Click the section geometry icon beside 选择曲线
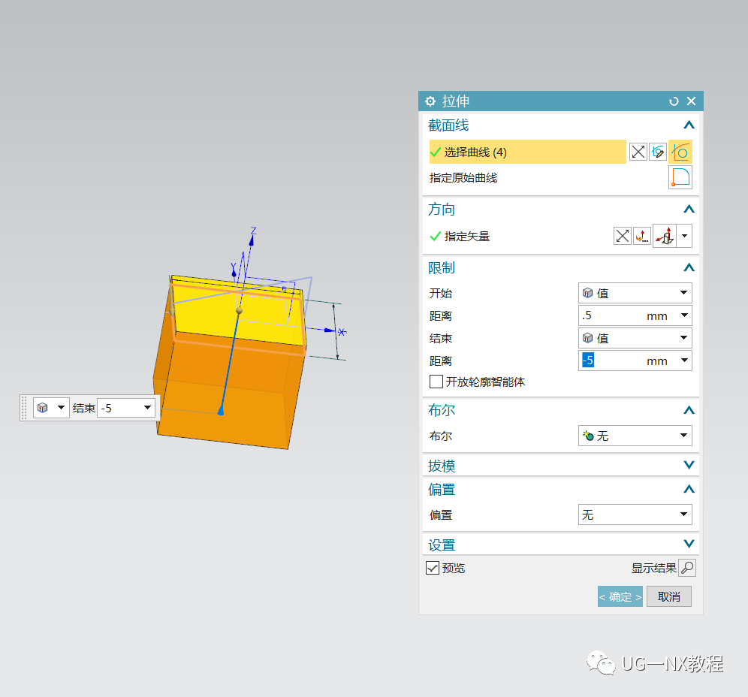This screenshot has width=748, height=697. (x=638, y=152)
